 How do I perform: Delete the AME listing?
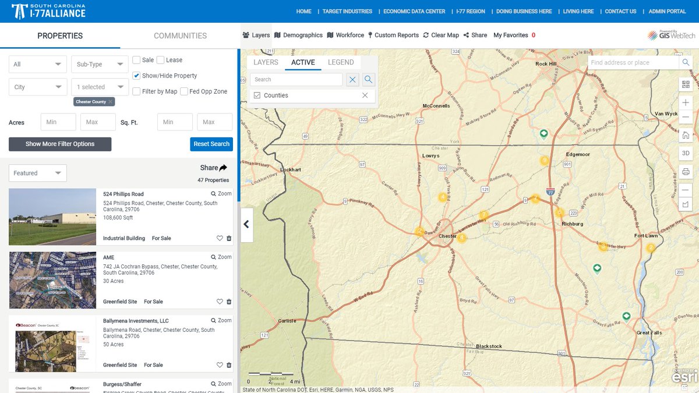228,302
